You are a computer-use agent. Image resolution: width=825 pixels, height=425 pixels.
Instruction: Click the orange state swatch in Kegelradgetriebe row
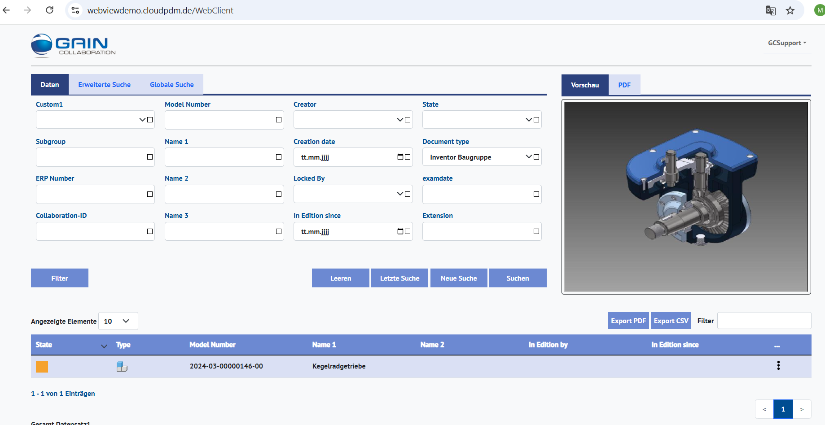tap(42, 367)
